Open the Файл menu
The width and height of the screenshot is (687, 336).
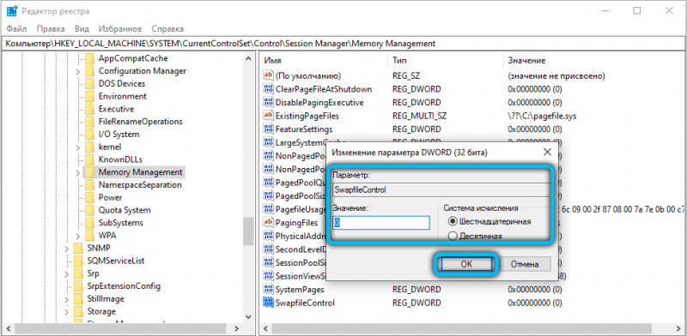(16, 29)
